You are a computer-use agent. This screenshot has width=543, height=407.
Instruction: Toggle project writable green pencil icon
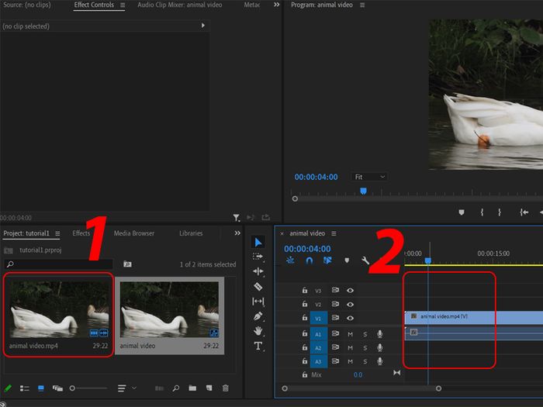click(x=8, y=388)
